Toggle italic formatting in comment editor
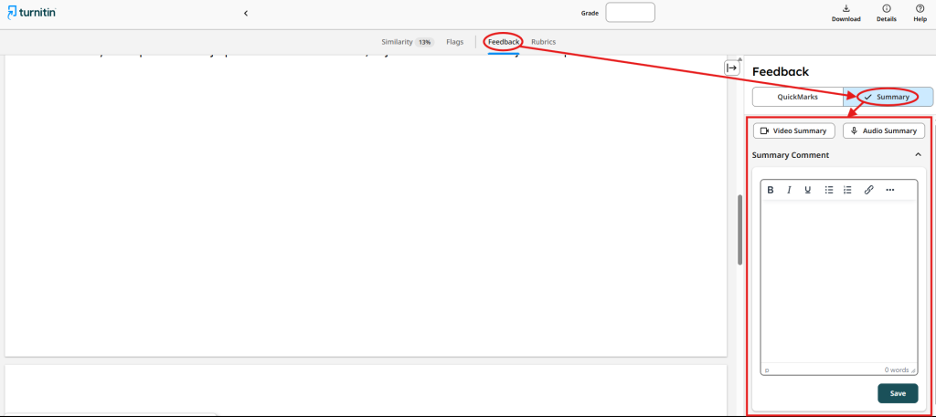936x417 pixels. click(789, 190)
